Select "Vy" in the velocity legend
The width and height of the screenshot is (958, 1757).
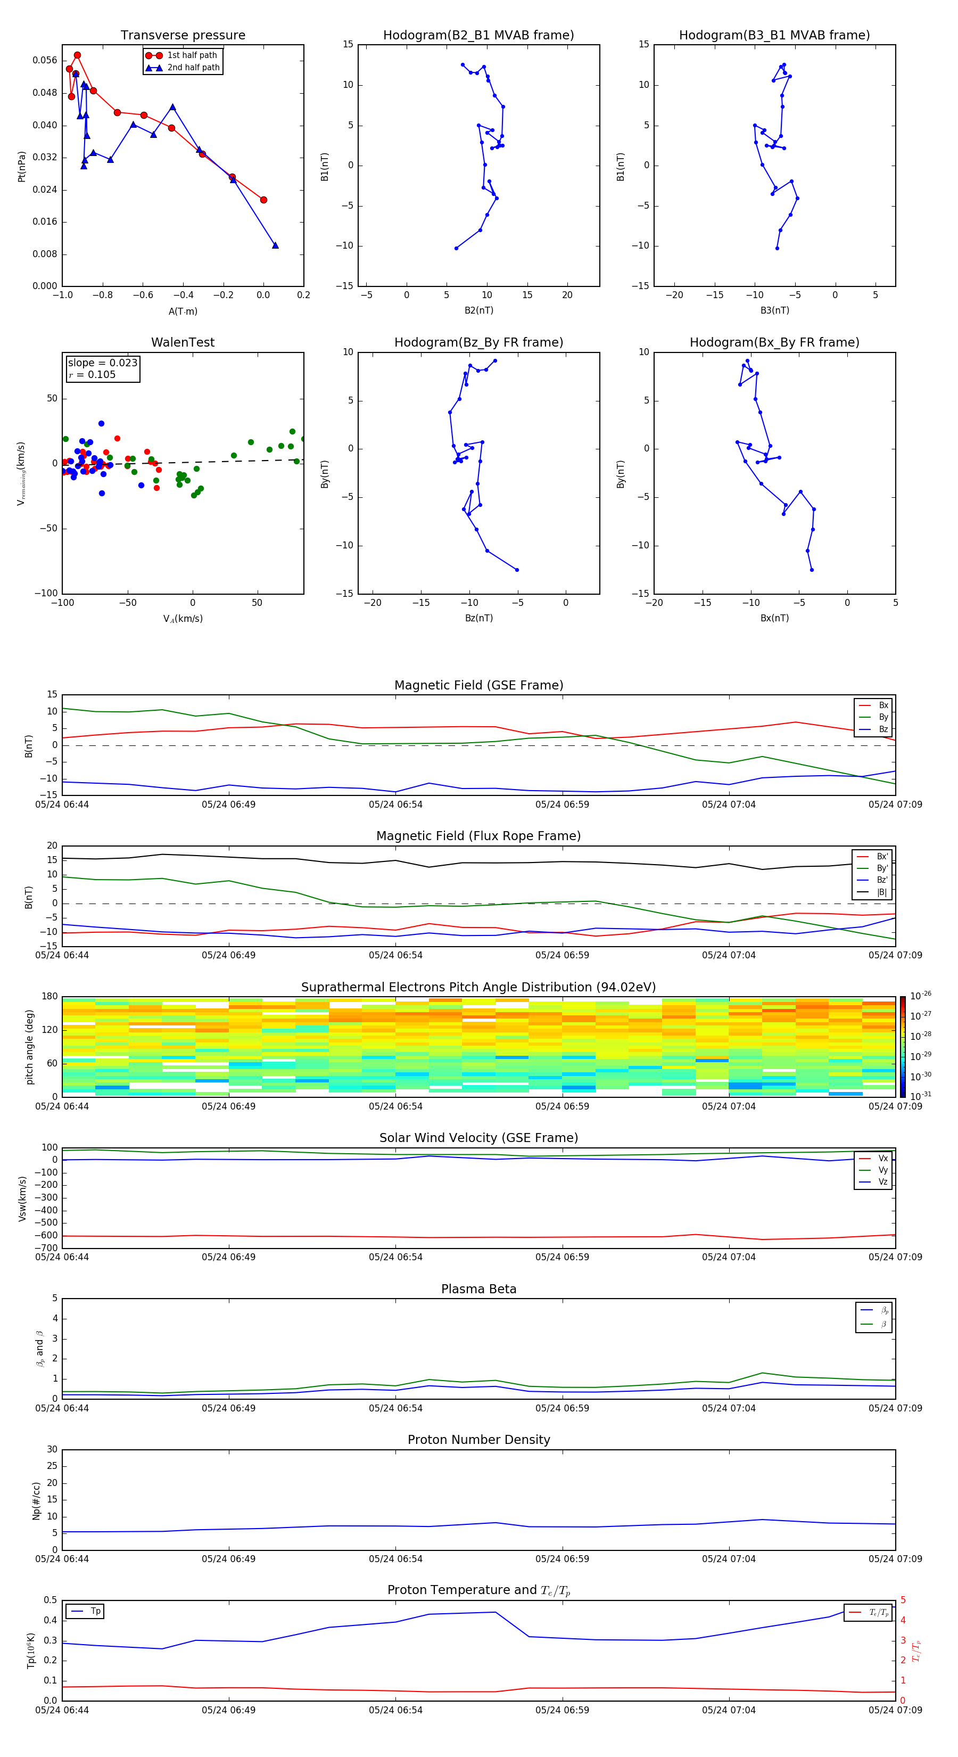874,1170
